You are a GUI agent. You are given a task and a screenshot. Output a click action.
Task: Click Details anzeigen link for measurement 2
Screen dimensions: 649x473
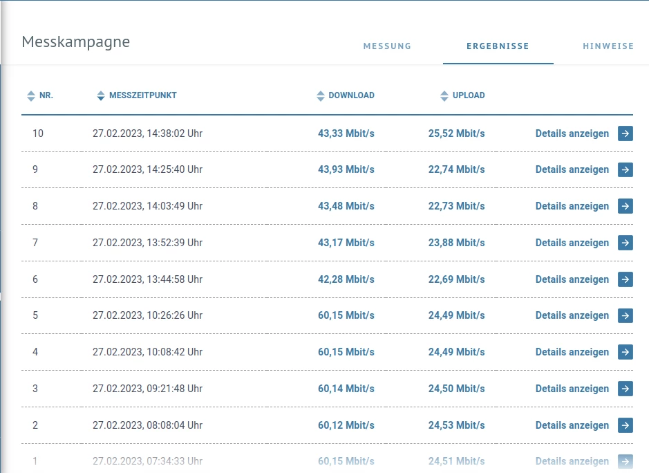click(572, 425)
